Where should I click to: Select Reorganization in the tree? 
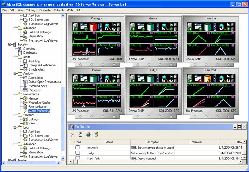[x=38, y=106]
